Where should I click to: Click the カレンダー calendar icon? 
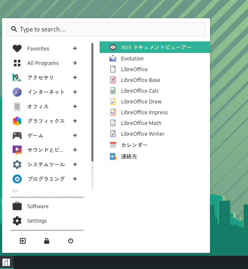[113, 145]
